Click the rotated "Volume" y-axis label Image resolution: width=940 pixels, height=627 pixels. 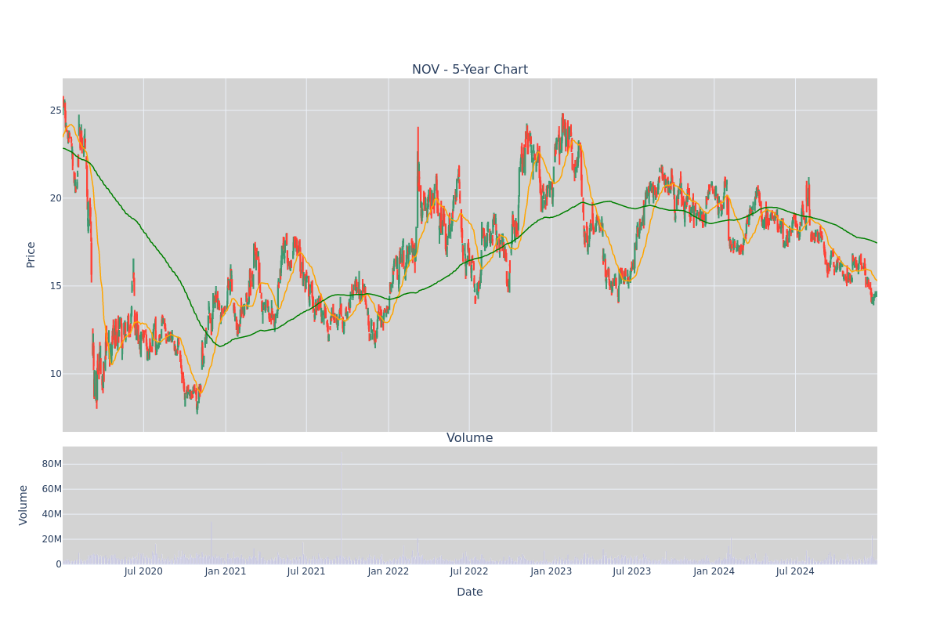click(23, 505)
